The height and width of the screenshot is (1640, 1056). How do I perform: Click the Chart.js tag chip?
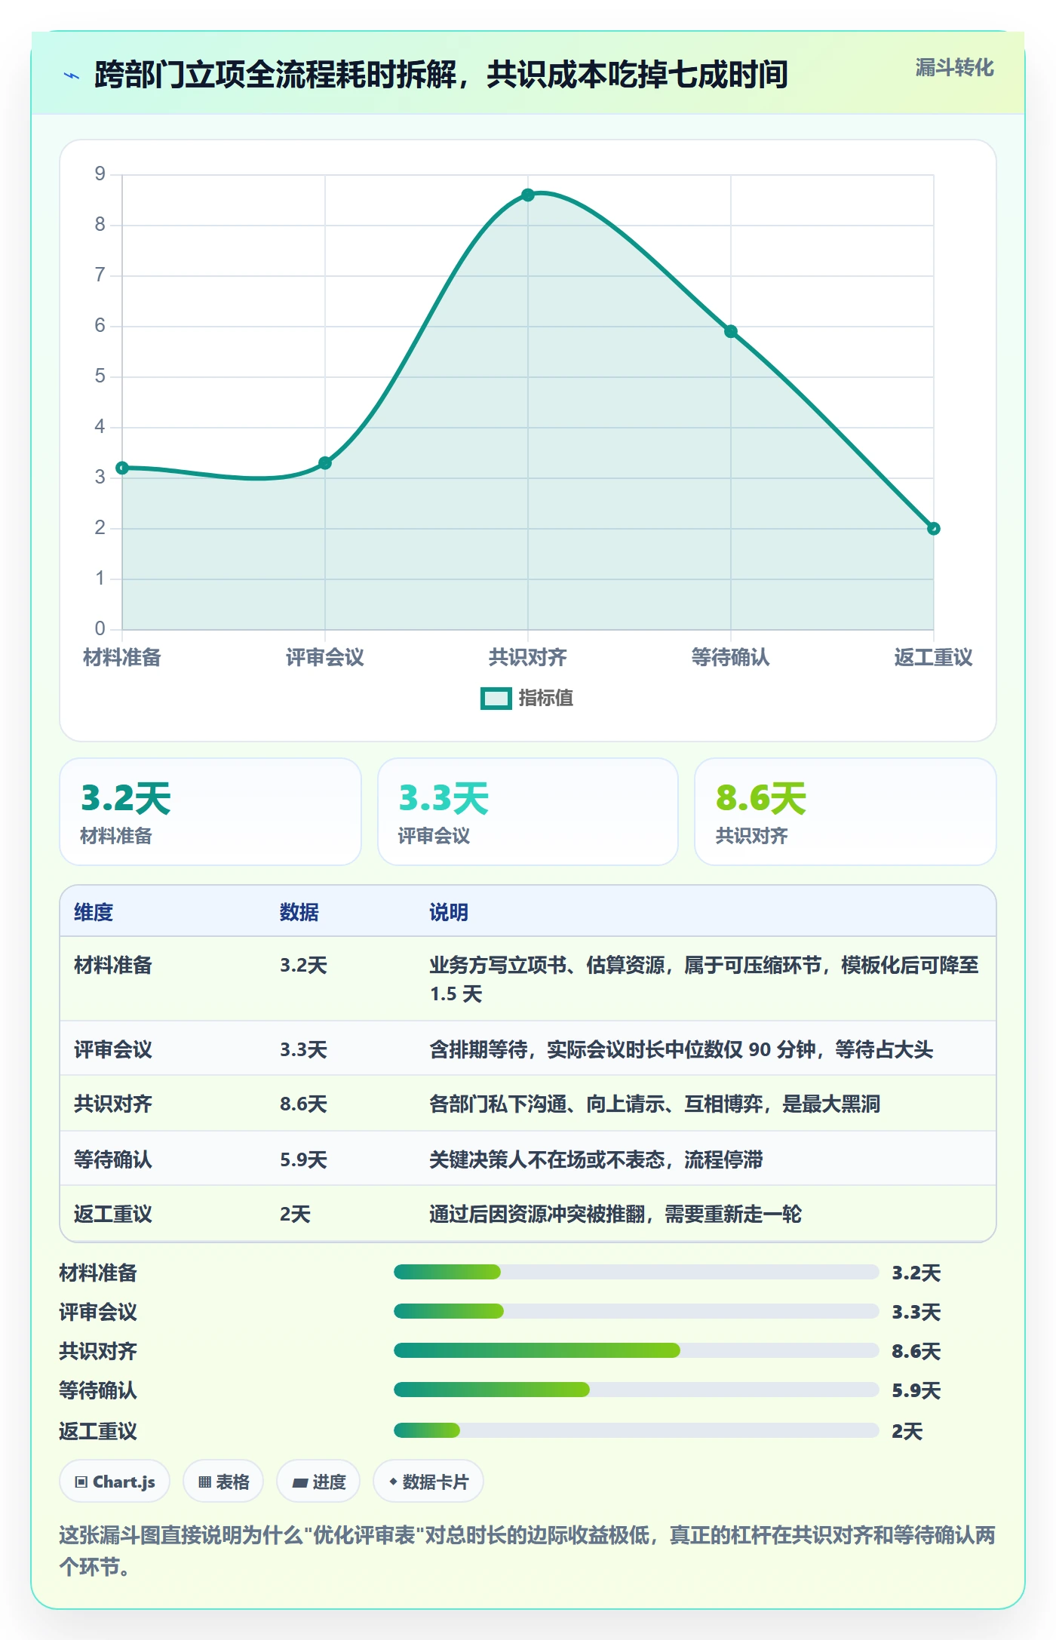(x=115, y=1482)
